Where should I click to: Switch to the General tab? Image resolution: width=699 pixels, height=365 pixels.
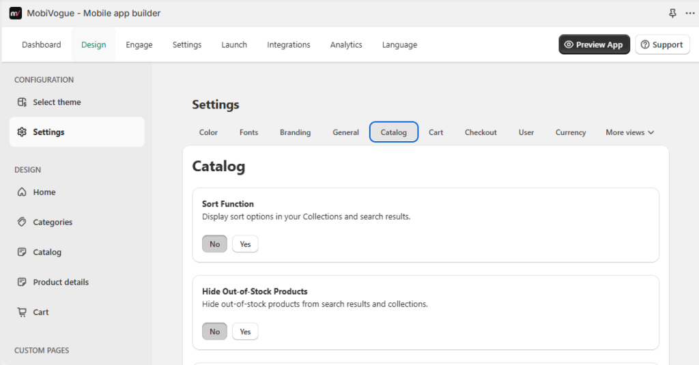pos(345,132)
